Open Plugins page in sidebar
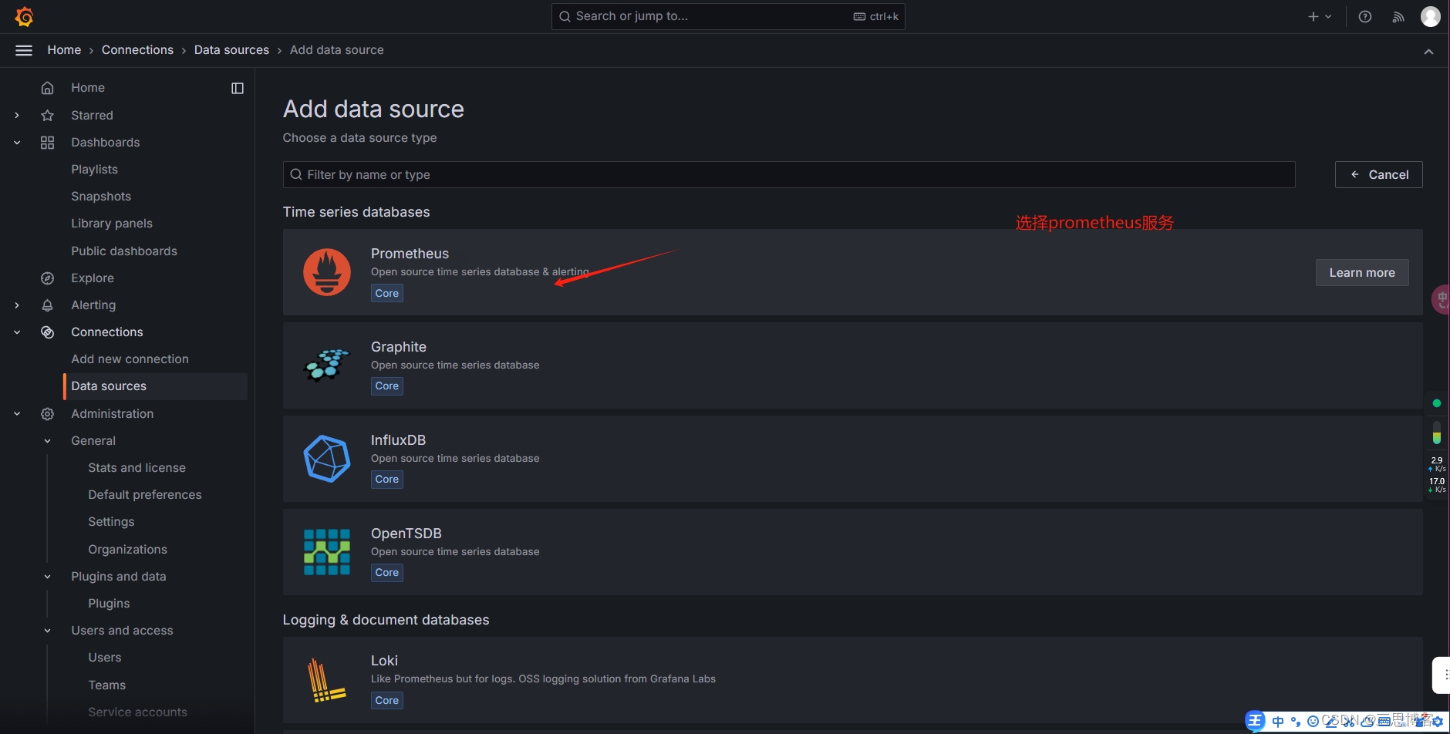Viewport: 1450px width, 734px height. [x=109, y=604]
